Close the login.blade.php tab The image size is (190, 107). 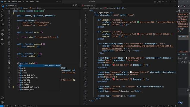coord(94,5)
